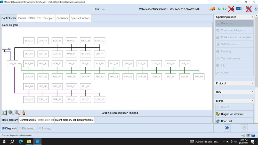Click the forward double-arrow button

tap(227, 128)
